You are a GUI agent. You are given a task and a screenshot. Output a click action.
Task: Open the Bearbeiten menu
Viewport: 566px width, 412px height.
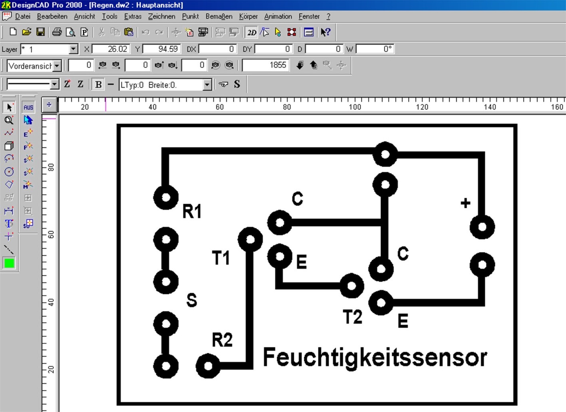tap(52, 16)
